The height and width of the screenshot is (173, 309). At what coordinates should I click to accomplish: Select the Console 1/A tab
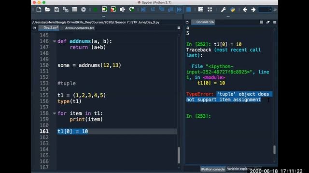click(x=204, y=22)
